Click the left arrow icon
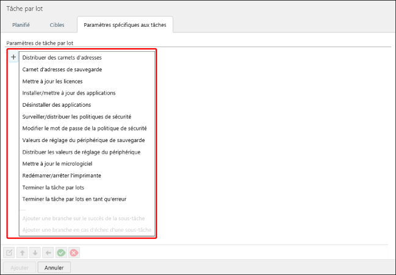This screenshot has width=396, height=275. tap(48, 252)
